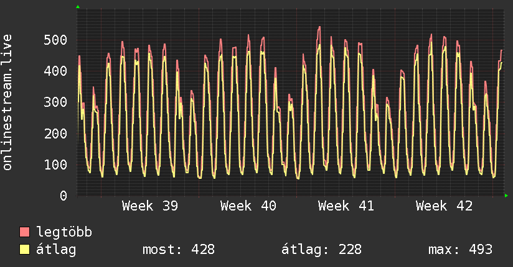Viewport: 513px width, 267px height.
Task: Click the átlag: 228 statistic value
Action: pos(322,250)
